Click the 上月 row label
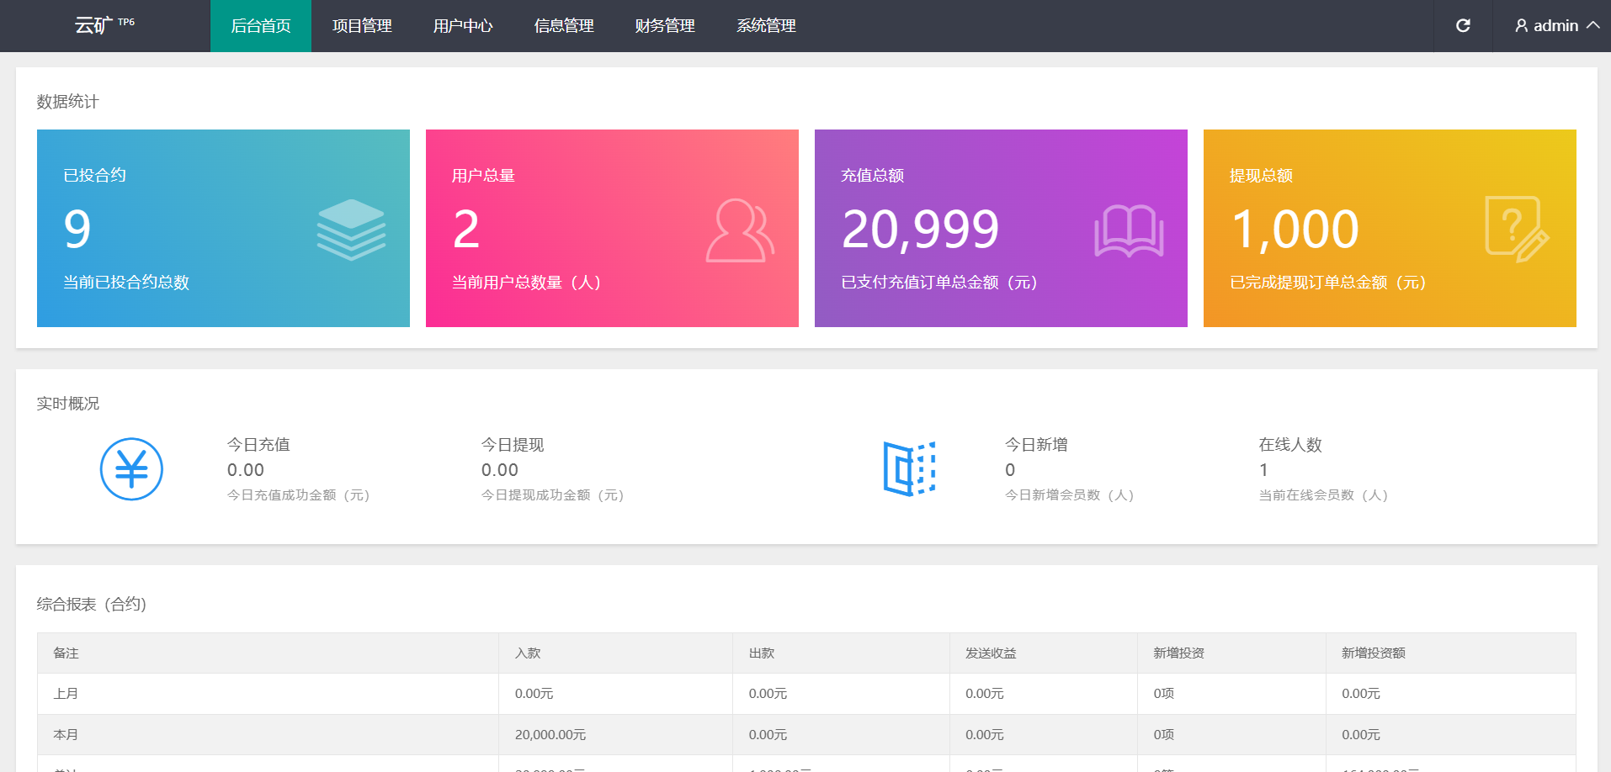 66,694
